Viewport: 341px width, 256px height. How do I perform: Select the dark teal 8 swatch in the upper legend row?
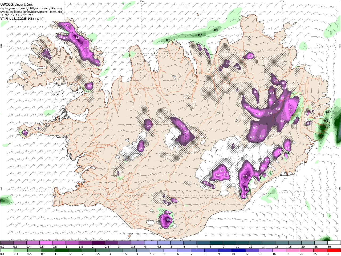(x=216, y=243)
